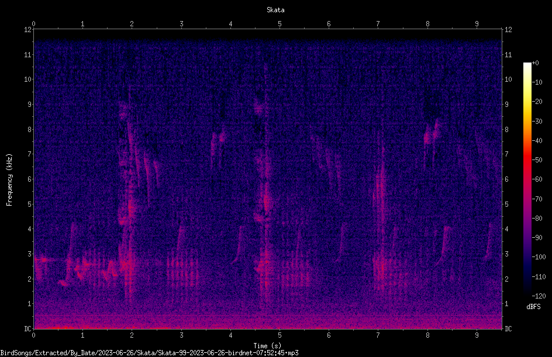This screenshot has height=357, width=552.
Task: Click the "Time (s)" axis label
Action: pyautogui.click(x=267, y=346)
